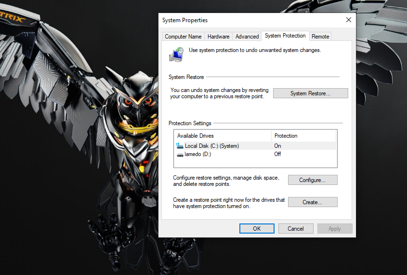Click the Apply button

pos(334,229)
